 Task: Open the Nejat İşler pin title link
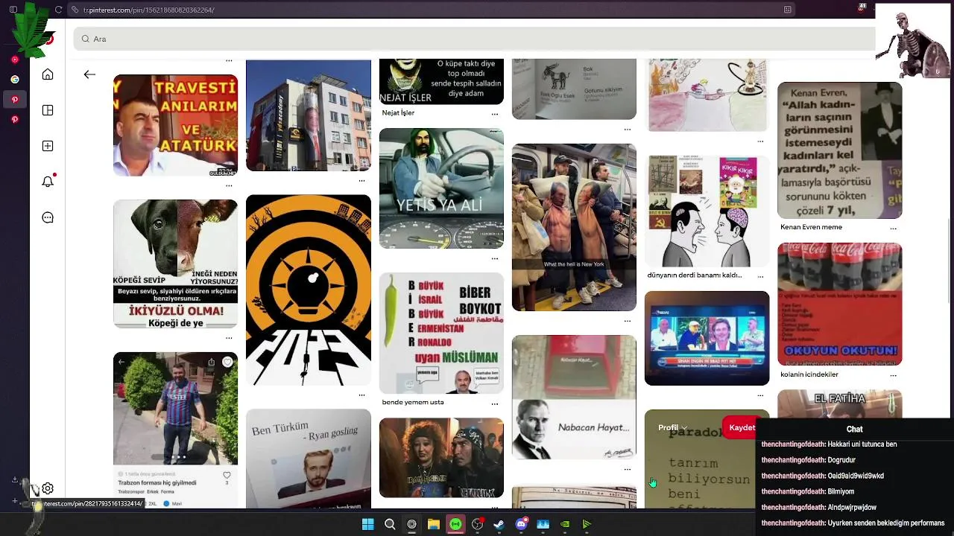tap(398, 113)
